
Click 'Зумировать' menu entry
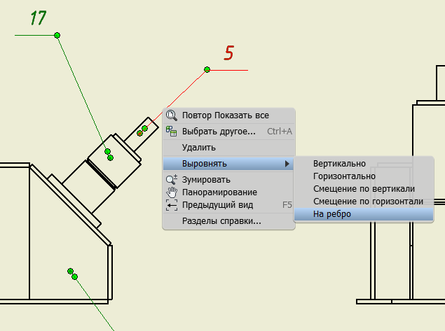pyautogui.click(x=228, y=180)
